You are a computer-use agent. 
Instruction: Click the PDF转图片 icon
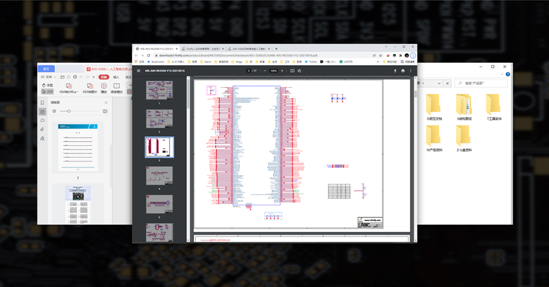(x=89, y=86)
